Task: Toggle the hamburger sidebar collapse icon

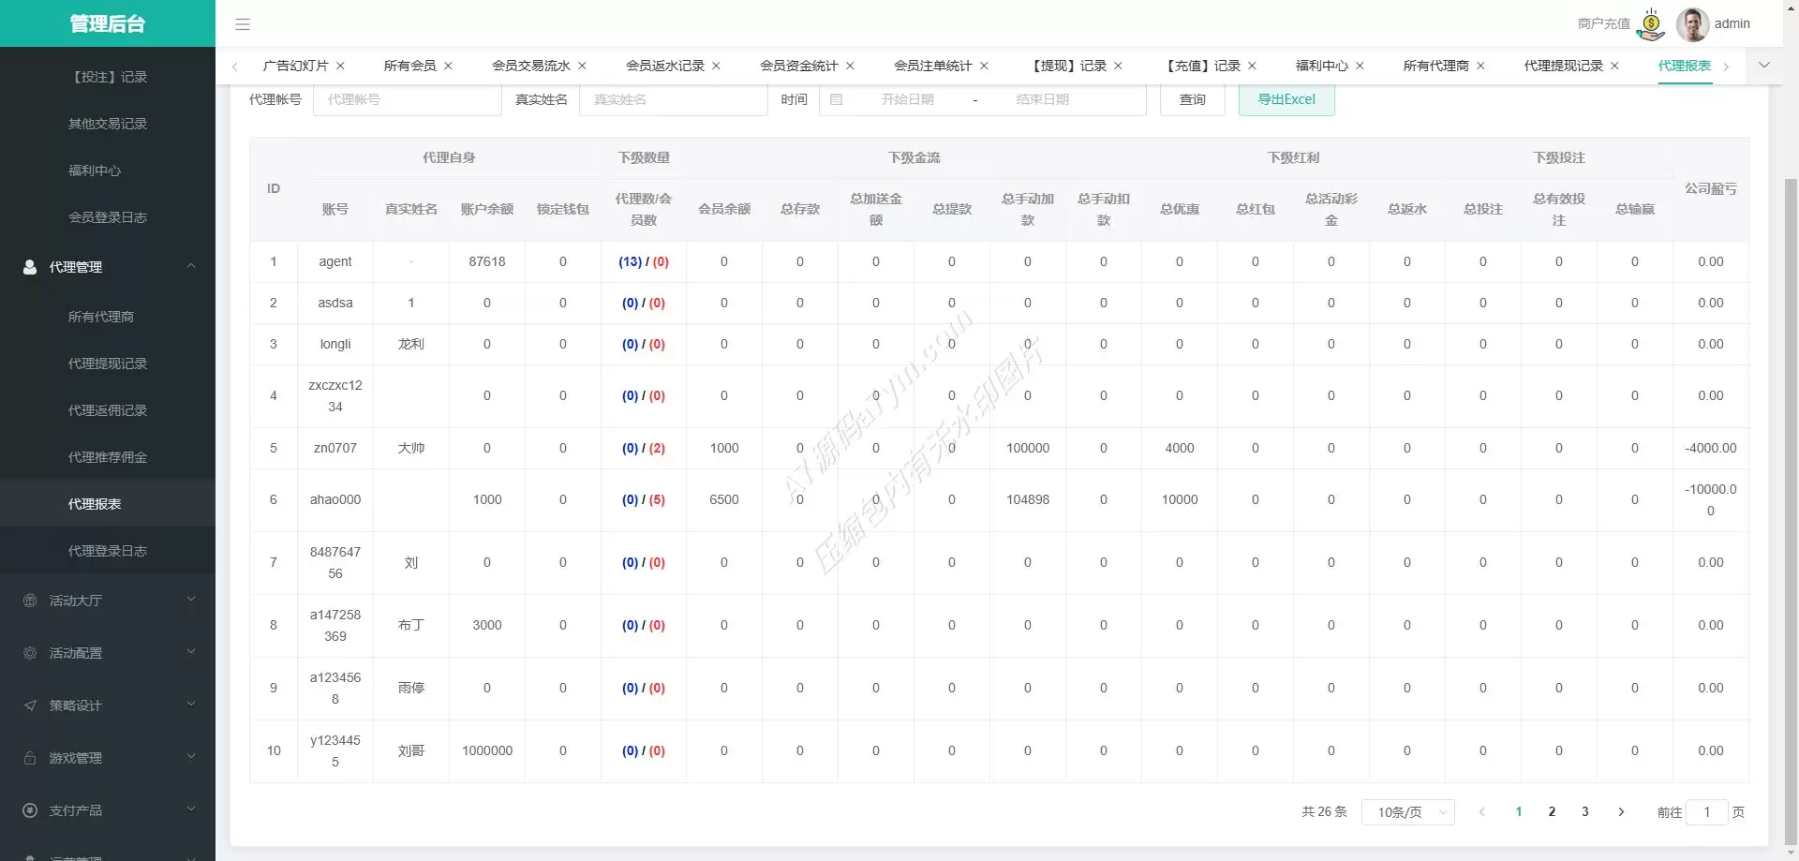Action: 243,24
